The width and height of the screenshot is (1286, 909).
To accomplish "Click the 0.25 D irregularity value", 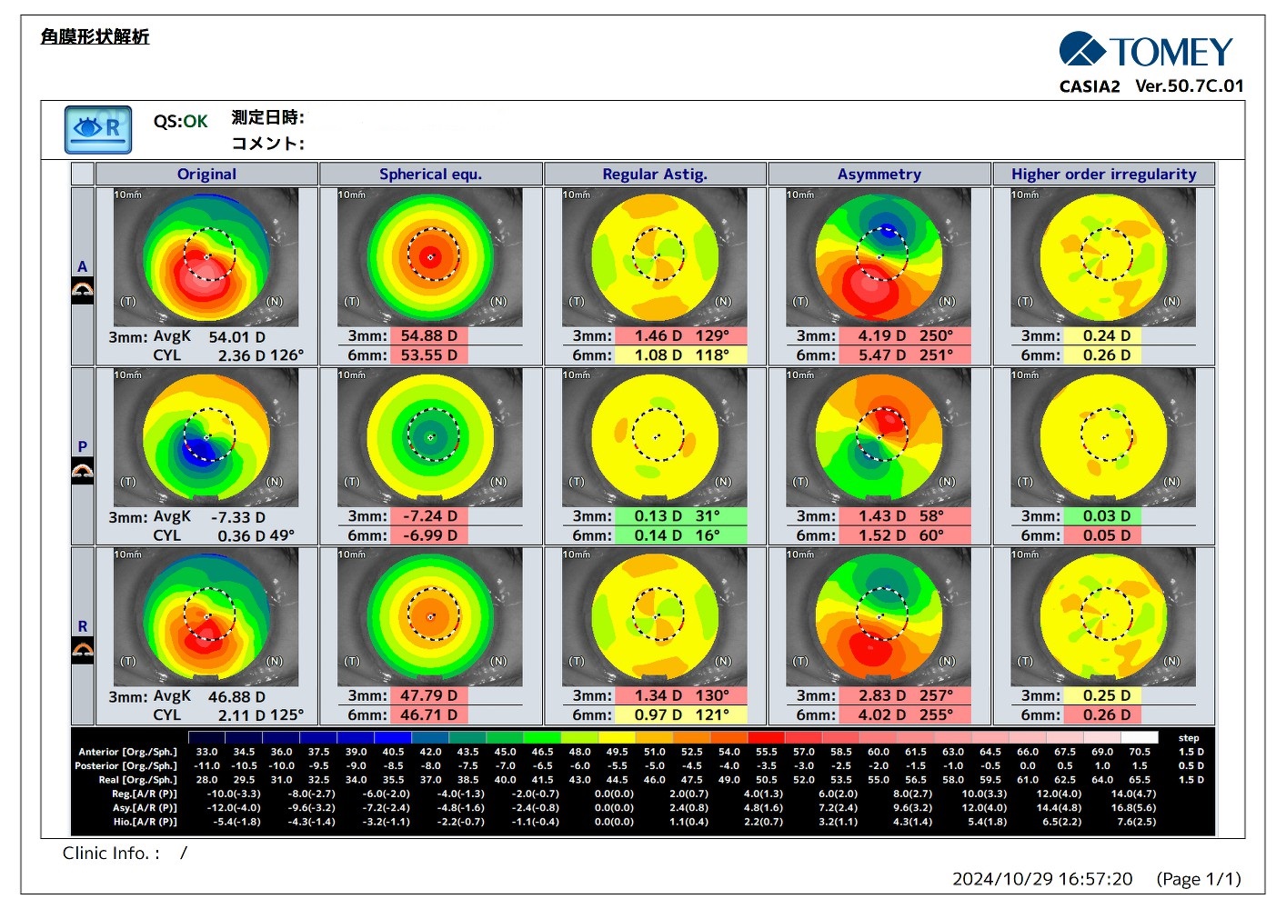I will [x=1103, y=695].
